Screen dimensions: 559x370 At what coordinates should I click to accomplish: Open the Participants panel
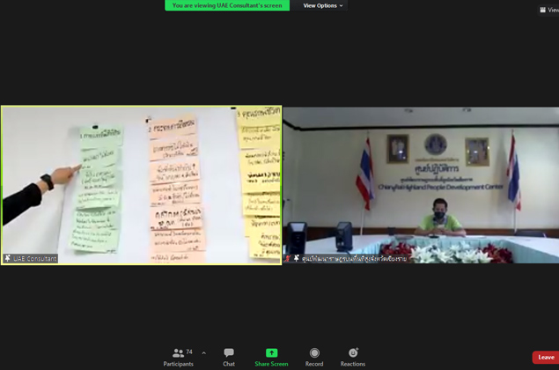coord(178,357)
